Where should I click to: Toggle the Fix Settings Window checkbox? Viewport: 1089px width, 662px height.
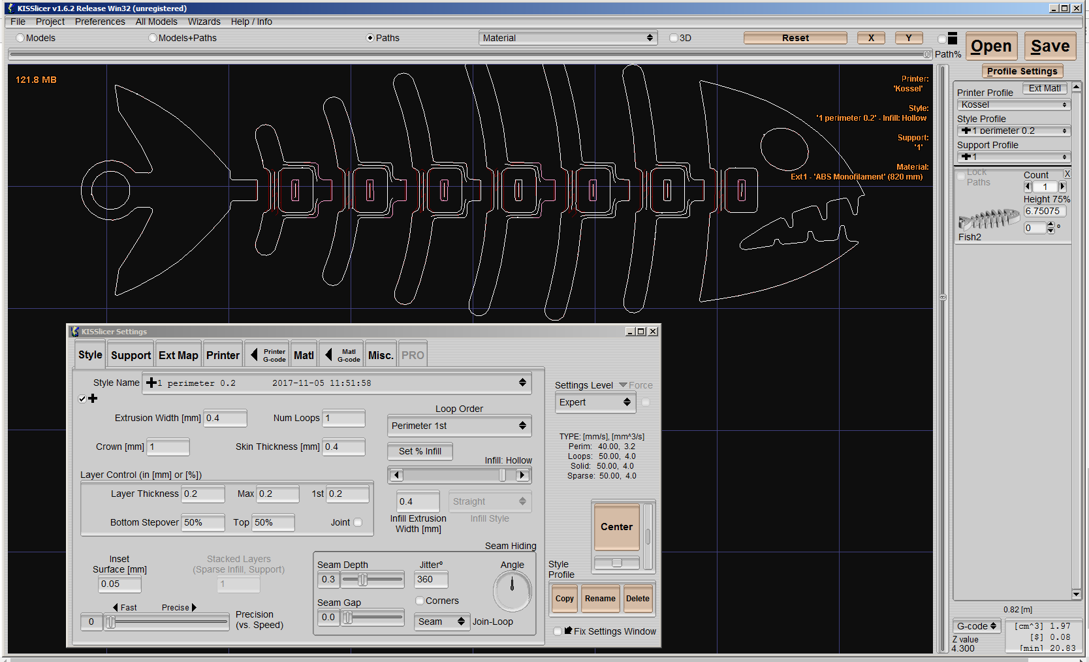pyautogui.click(x=557, y=631)
